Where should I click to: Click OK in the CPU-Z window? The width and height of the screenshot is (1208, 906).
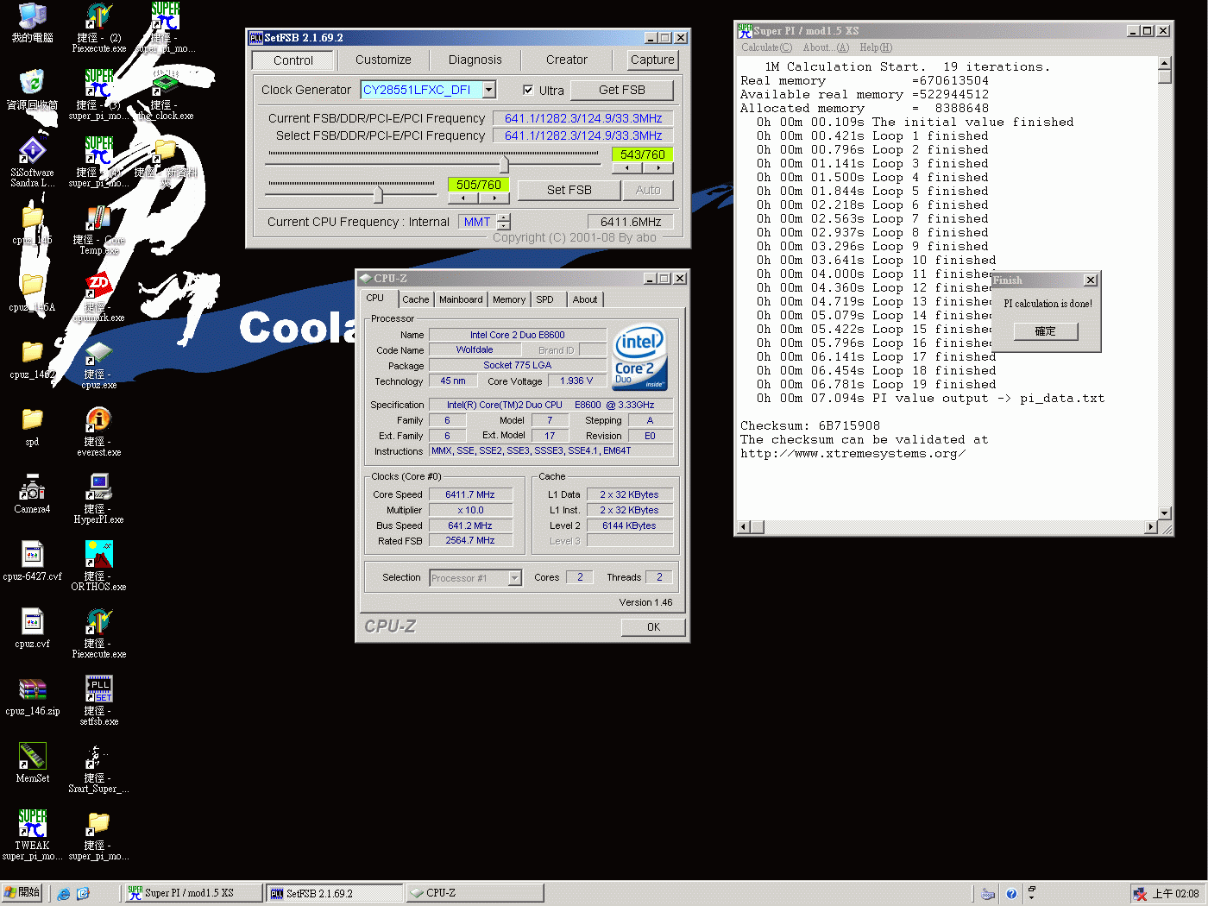click(x=653, y=627)
